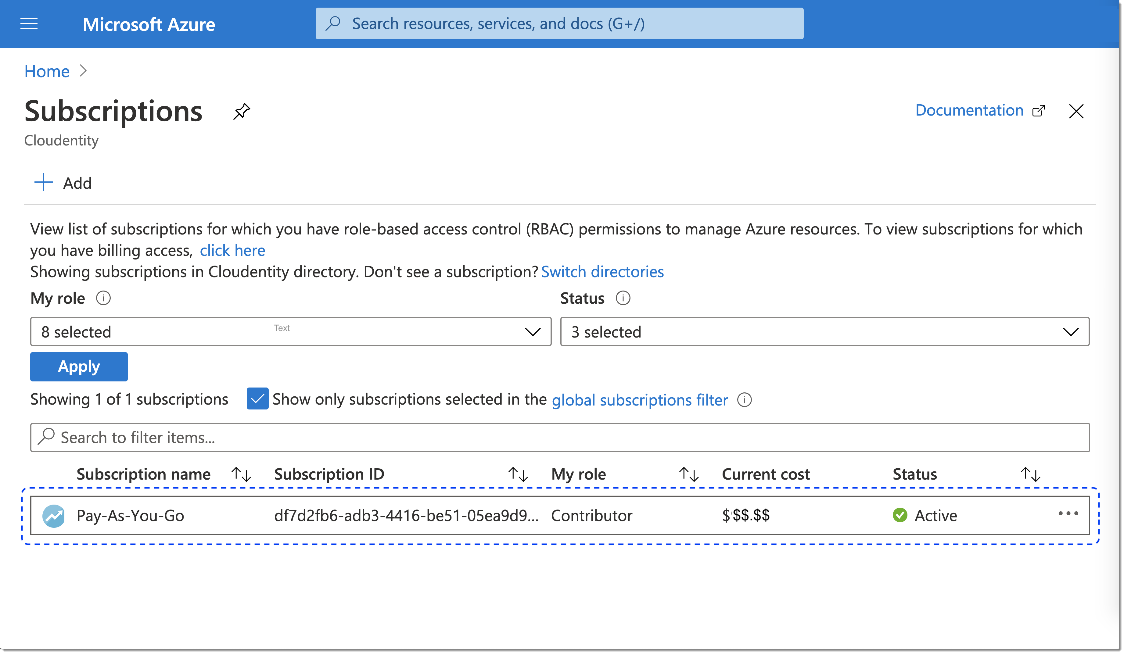Click the $$$.$$ current cost cell
Image resolution: width=1124 pixels, height=654 pixels.
(746, 516)
